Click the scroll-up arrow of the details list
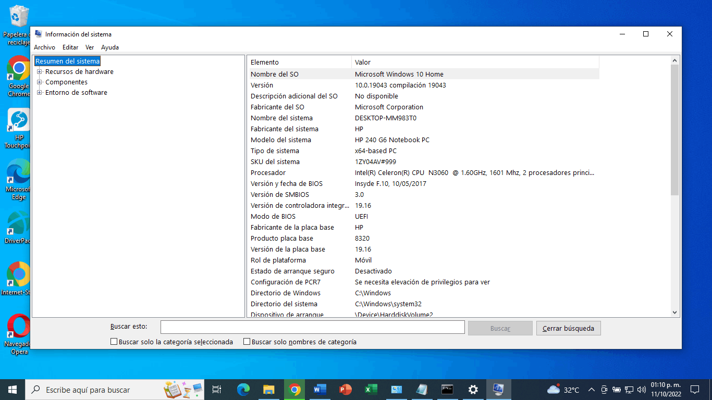712x400 pixels. tap(675, 60)
